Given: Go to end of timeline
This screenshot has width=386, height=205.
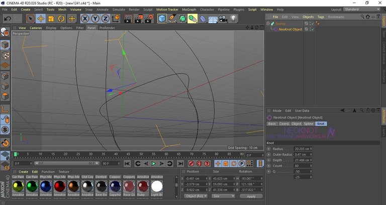Looking at the screenshot, I should (180, 163).
